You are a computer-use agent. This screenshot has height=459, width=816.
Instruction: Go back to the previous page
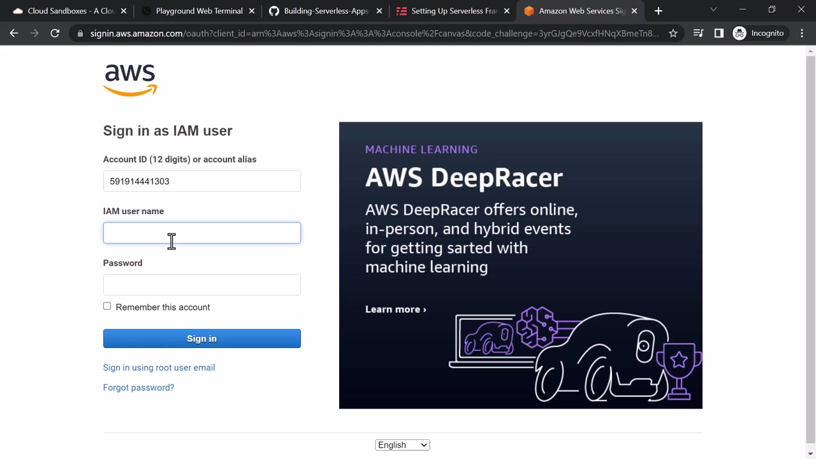(x=14, y=33)
